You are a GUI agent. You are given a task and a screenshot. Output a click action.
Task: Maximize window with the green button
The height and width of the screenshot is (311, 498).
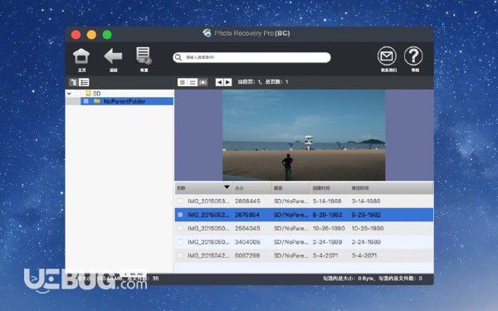click(x=107, y=35)
